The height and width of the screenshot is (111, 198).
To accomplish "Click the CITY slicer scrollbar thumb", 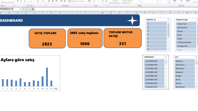I will point(196,63).
